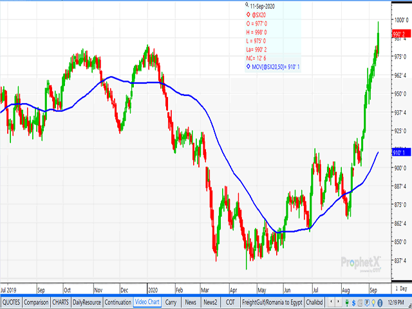Click the MOV[@SX20,50]= 910' 1 legend entry
Screen dimensions: 412x309
click(x=276, y=67)
